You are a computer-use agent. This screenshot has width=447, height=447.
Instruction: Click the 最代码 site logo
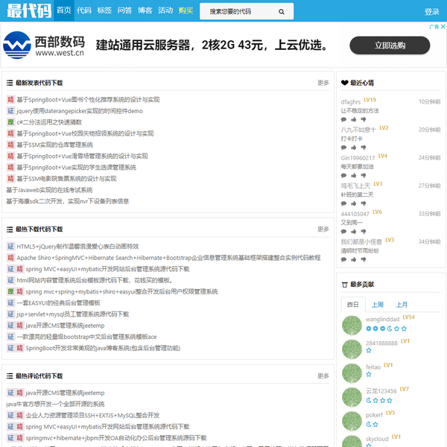[x=26, y=11]
